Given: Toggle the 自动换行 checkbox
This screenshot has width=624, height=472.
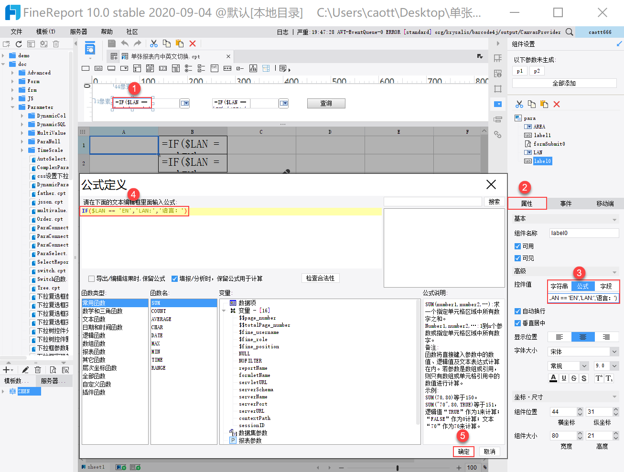Looking at the screenshot, I should pos(517,311).
